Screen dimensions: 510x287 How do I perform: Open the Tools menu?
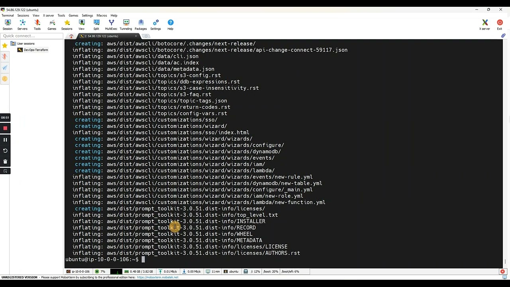[x=61, y=16]
